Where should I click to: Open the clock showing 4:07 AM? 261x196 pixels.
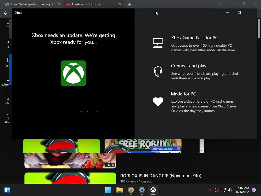(x=242, y=190)
